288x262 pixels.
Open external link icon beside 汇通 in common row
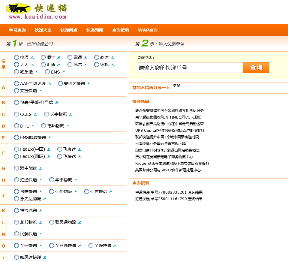(59, 65)
